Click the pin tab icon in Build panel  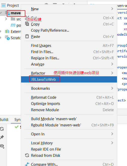pos(2,137)
